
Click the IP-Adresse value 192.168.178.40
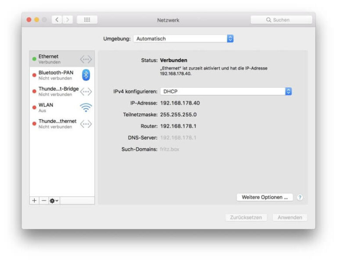click(x=180, y=103)
